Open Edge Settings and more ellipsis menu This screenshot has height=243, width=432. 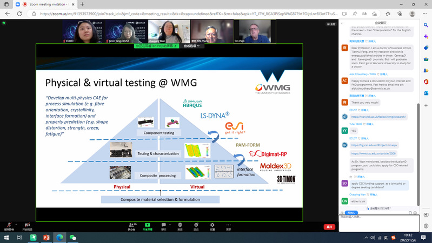pos(424,13)
